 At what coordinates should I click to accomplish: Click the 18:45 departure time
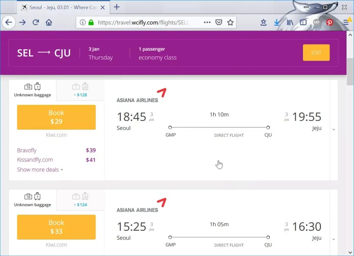click(132, 117)
